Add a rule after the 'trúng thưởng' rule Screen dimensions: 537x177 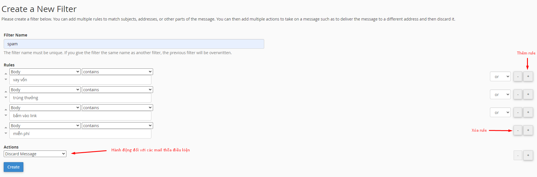pos(528,94)
